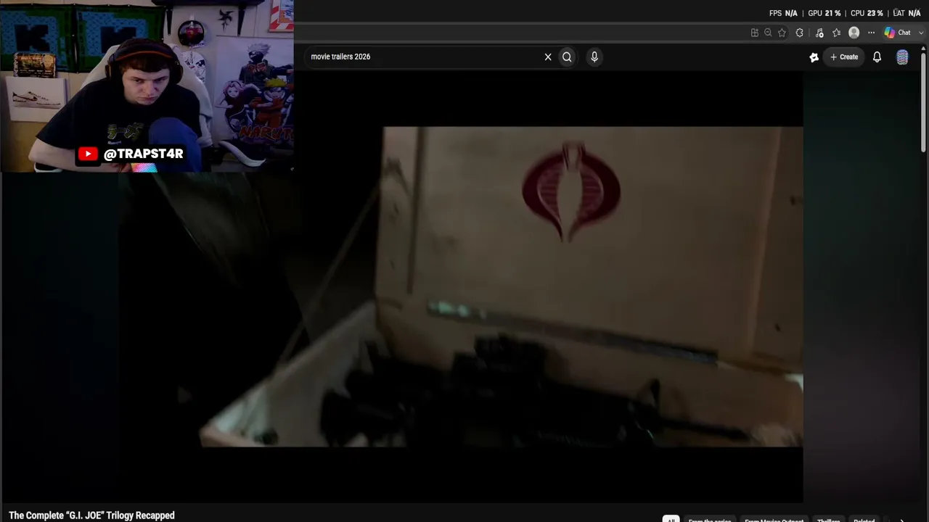Click the GPU 21 % readout
Image resolution: width=929 pixels, height=522 pixels.
point(824,13)
